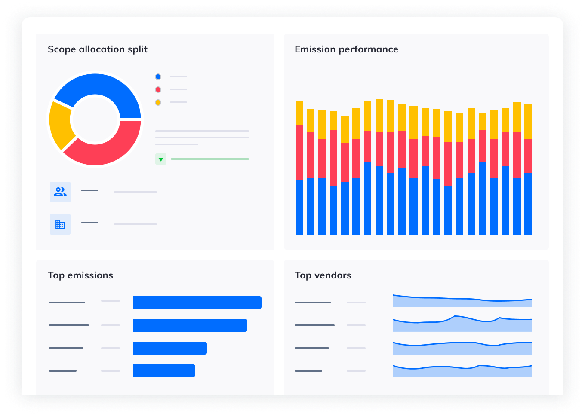
Task: Click the first Top vendors sparkline
Action: coord(462,302)
